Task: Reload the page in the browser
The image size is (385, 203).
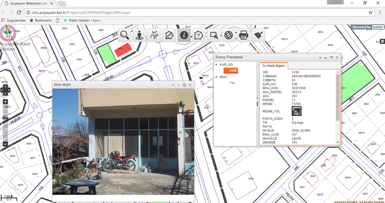Action: [19, 12]
